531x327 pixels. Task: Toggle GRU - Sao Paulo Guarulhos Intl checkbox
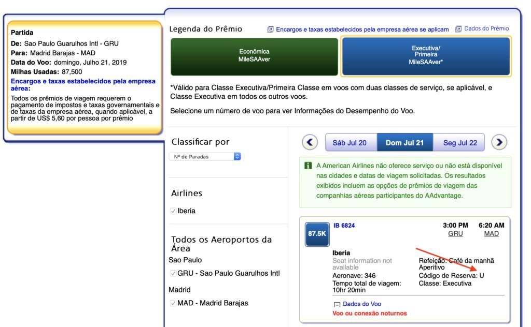[x=173, y=273]
